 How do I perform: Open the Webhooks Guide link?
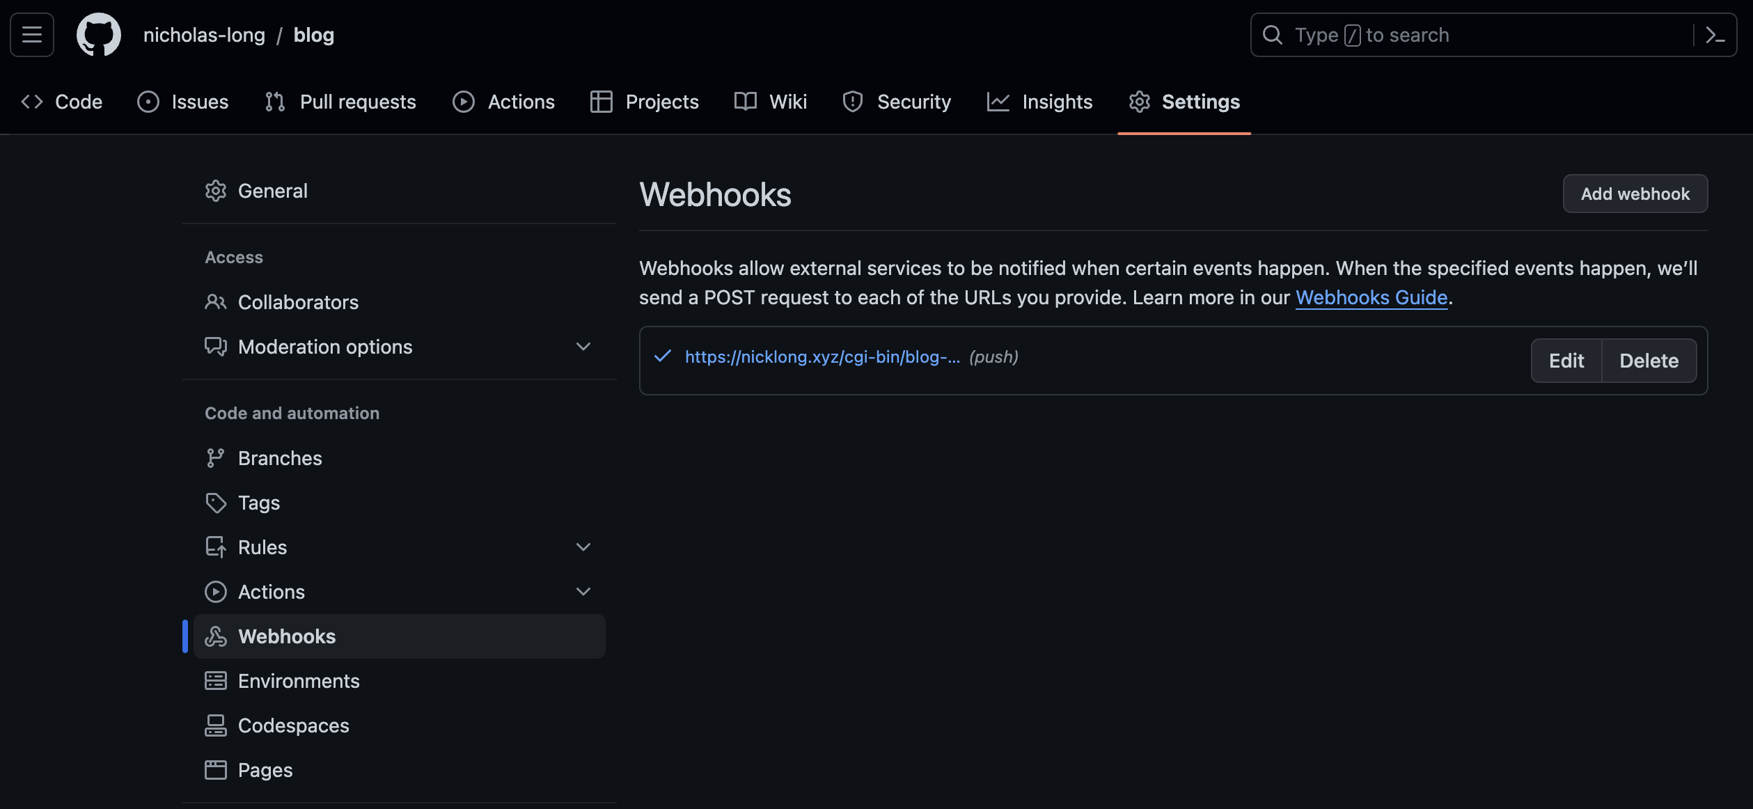1371,297
